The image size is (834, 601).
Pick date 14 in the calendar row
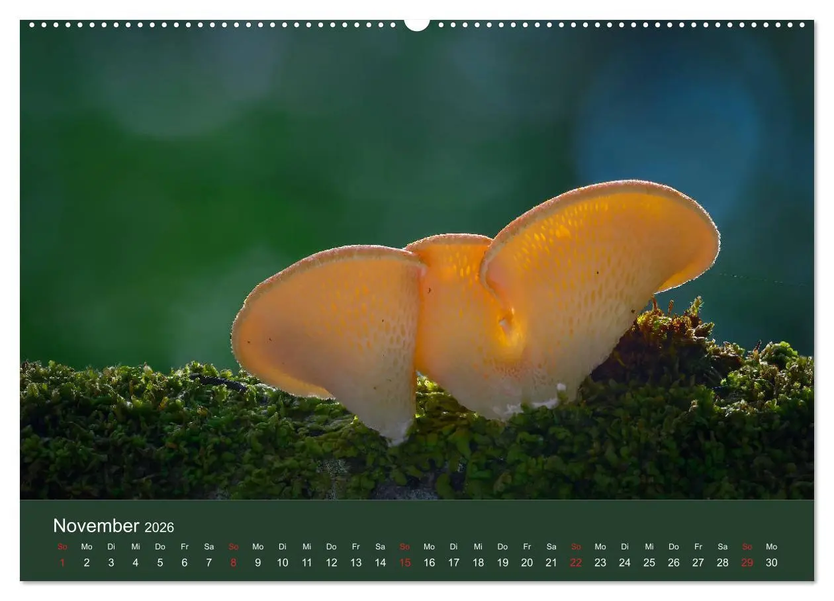tap(381, 563)
